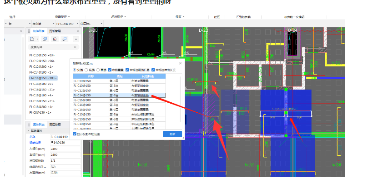Click the magnifier icon in the component search box
This screenshot has width=373, height=180.
point(76,47)
